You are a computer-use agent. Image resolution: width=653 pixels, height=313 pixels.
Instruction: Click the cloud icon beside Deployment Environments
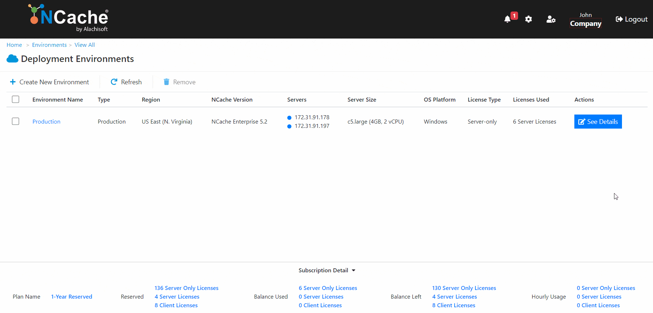[12, 59]
